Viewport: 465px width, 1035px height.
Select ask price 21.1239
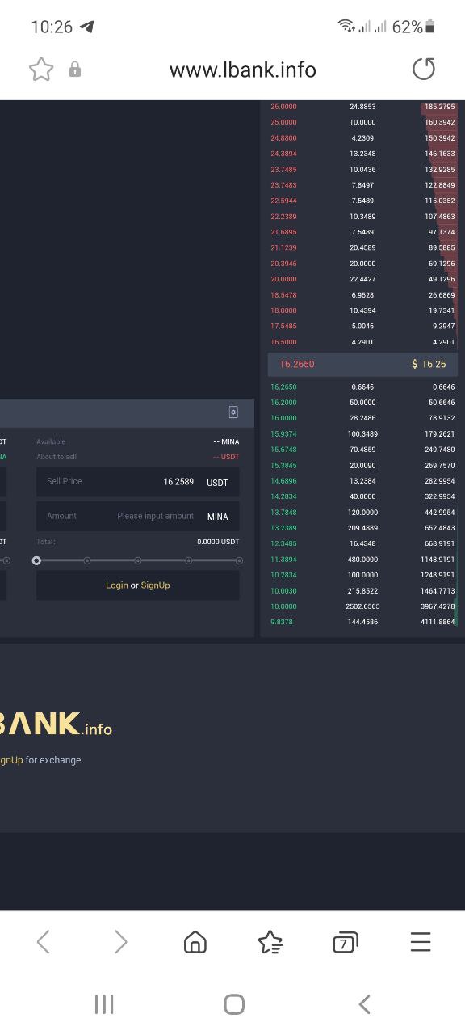point(283,247)
